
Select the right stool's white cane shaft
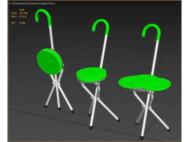click(155, 58)
